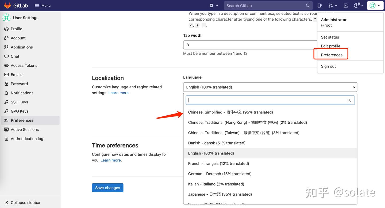Click the search magnifier in language filter box

349,100
